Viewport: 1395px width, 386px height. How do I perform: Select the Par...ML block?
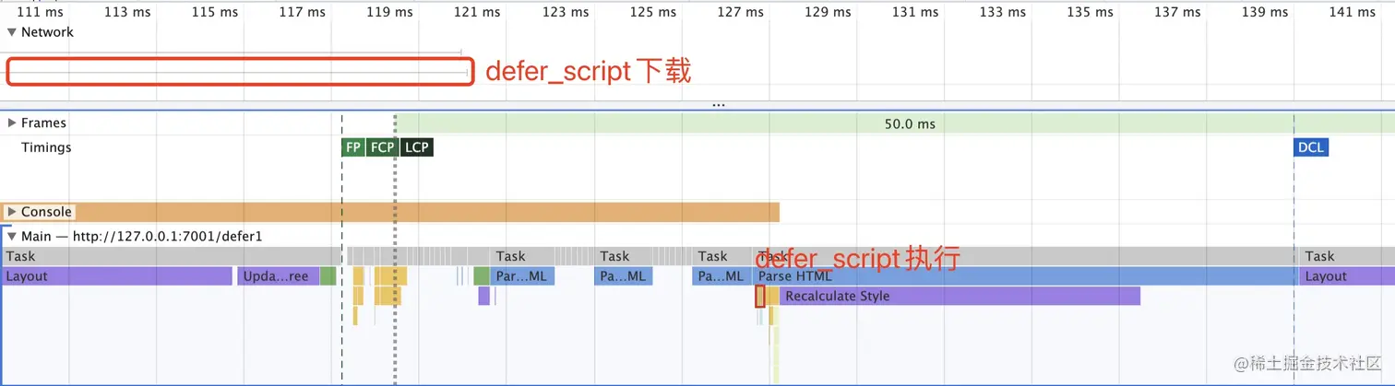coord(523,276)
